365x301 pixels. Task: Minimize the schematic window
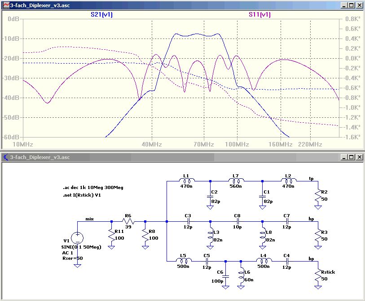click(x=343, y=157)
